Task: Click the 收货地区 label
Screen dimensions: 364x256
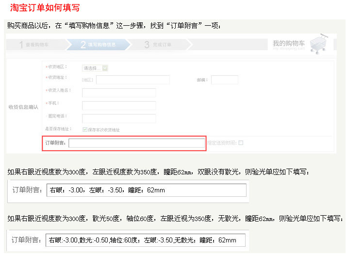Action: 57,67
